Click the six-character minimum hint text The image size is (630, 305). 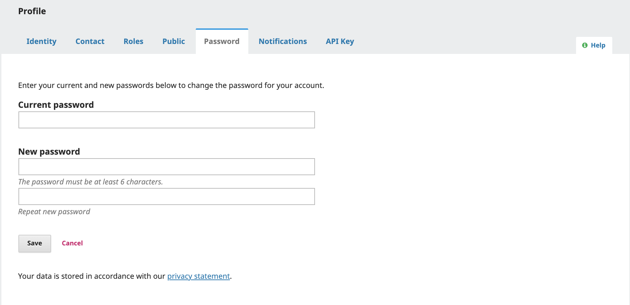[x=90, y=182]
